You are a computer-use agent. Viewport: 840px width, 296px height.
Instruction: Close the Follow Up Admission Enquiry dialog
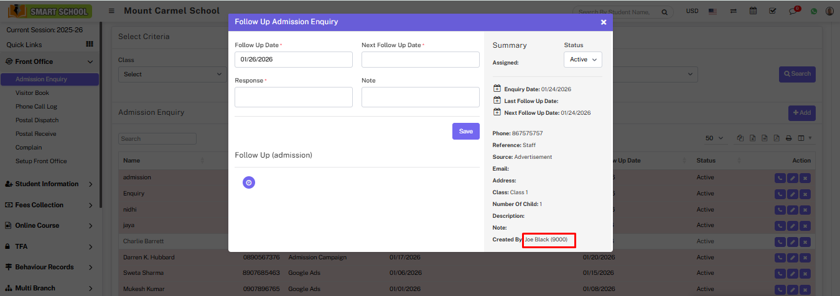click(x=603, y=22)
